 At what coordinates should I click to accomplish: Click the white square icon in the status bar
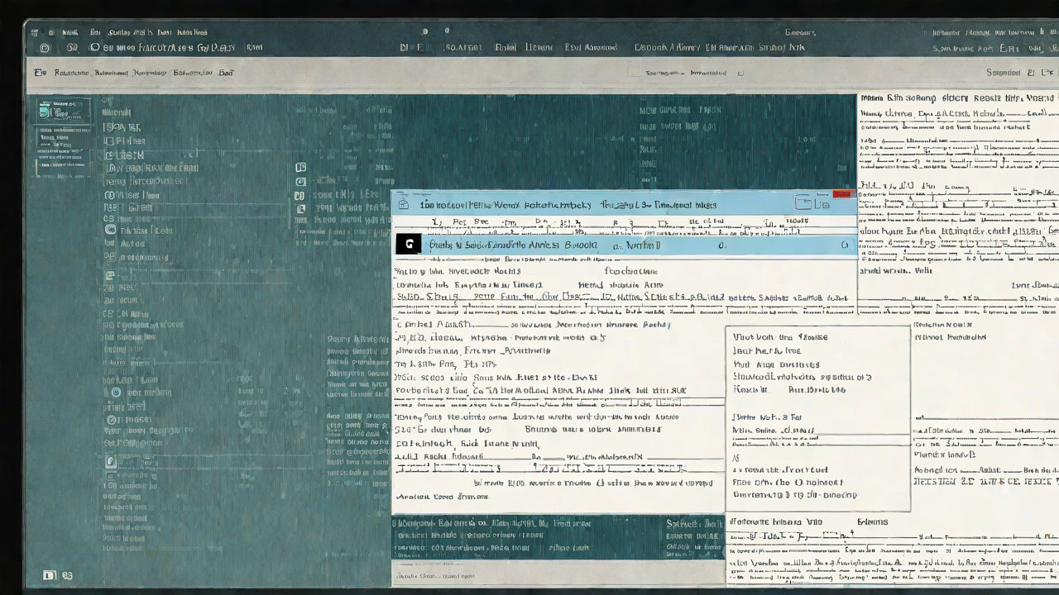point(49,575)
